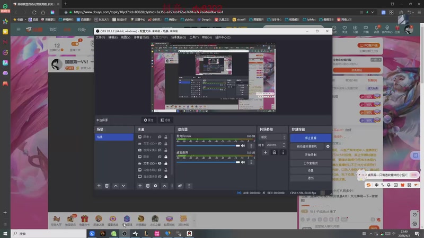Toggle lock on 视频采集 source
Image resolution: width=424 pixels, height=238 pixels.
tap(166, 150)
